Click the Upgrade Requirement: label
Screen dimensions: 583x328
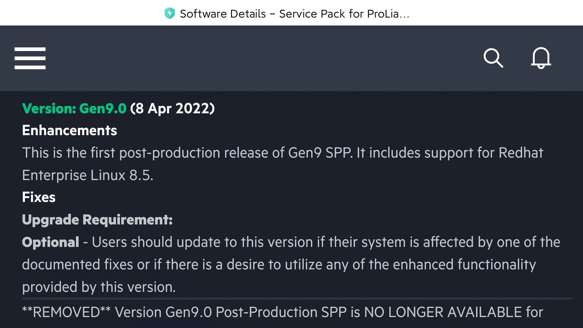[x=97, y=220]
